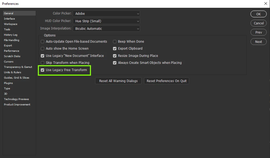This screenshot has width=270, height=158.
Task: Click the Cancel button
Action: (x=258, y=23)
